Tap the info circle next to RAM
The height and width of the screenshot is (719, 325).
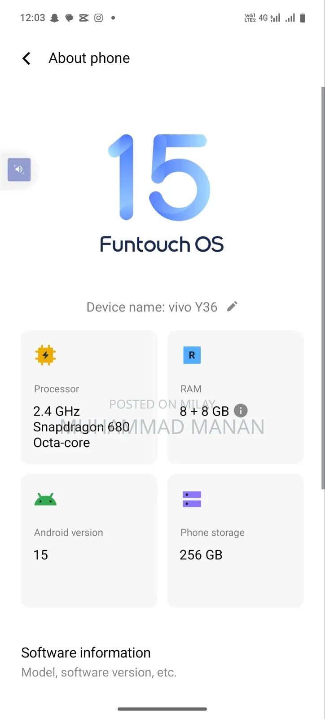click(x=241, y=410)
